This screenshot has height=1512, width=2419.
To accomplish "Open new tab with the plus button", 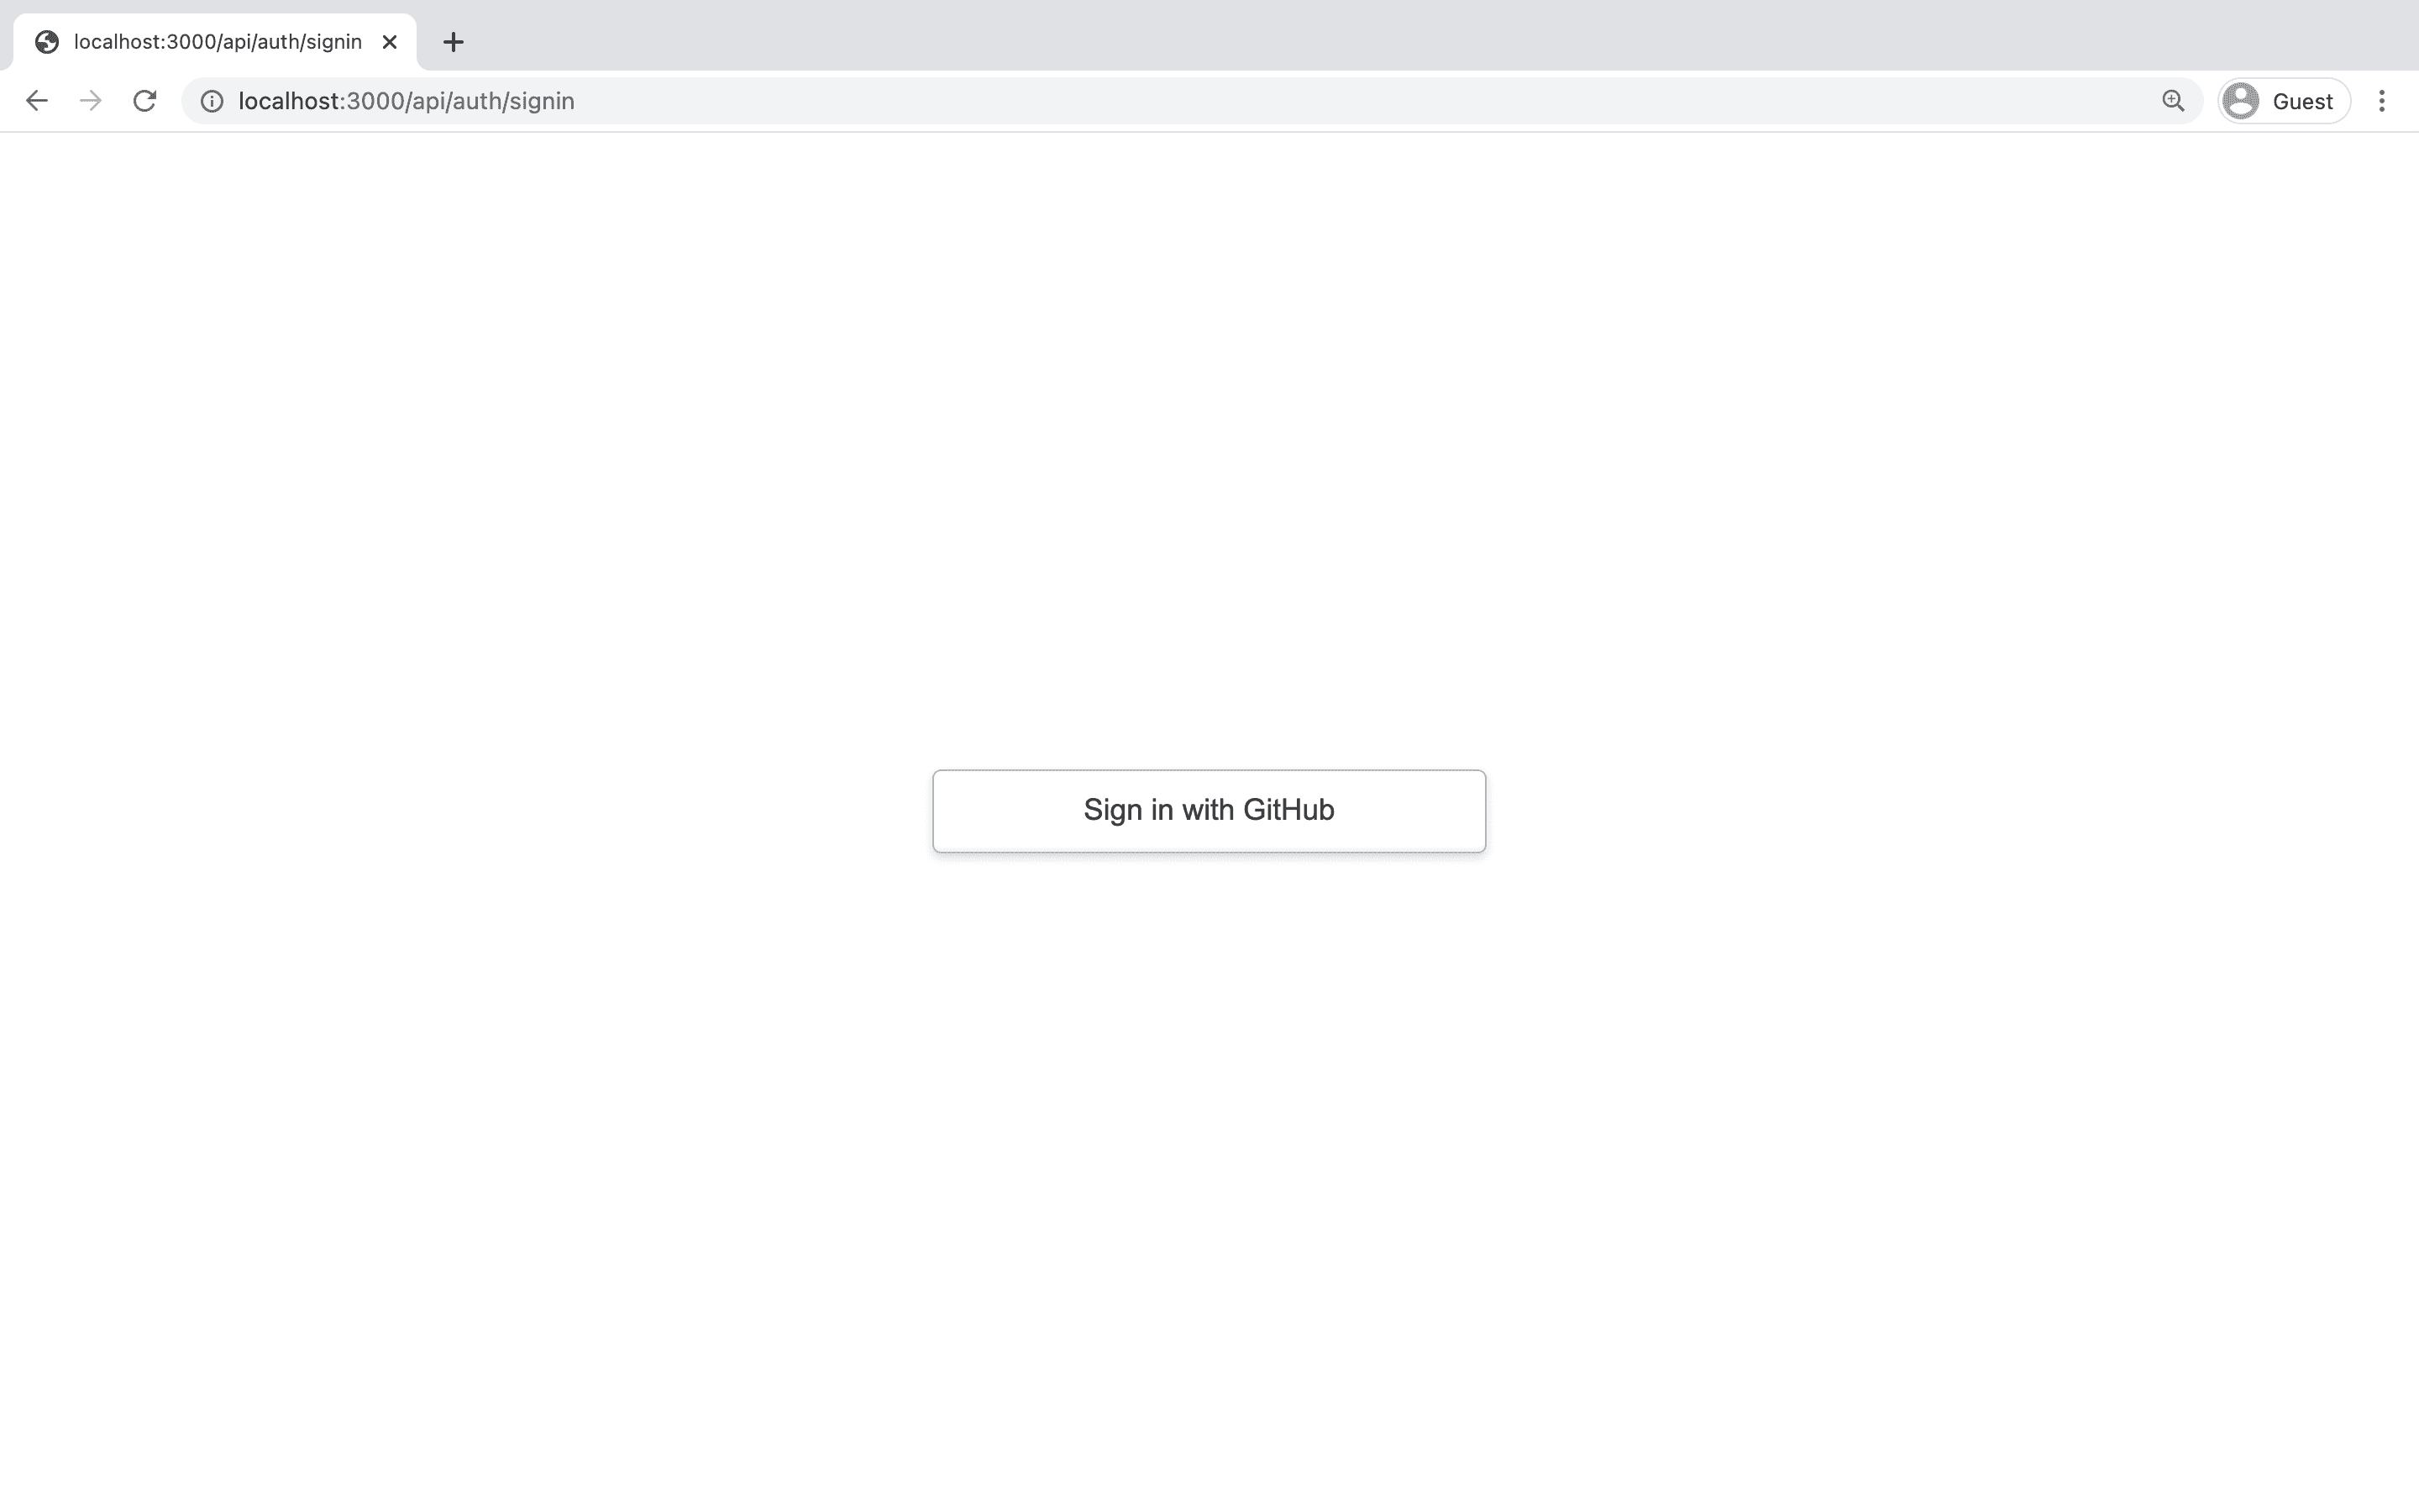I will (451, 40).
